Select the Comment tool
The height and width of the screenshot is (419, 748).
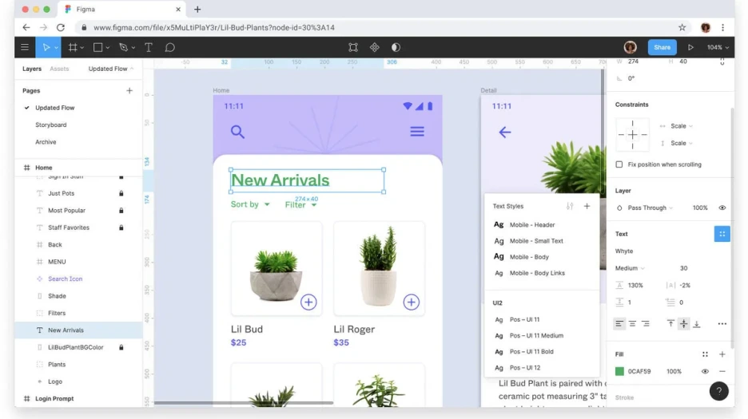click(170, 47)
